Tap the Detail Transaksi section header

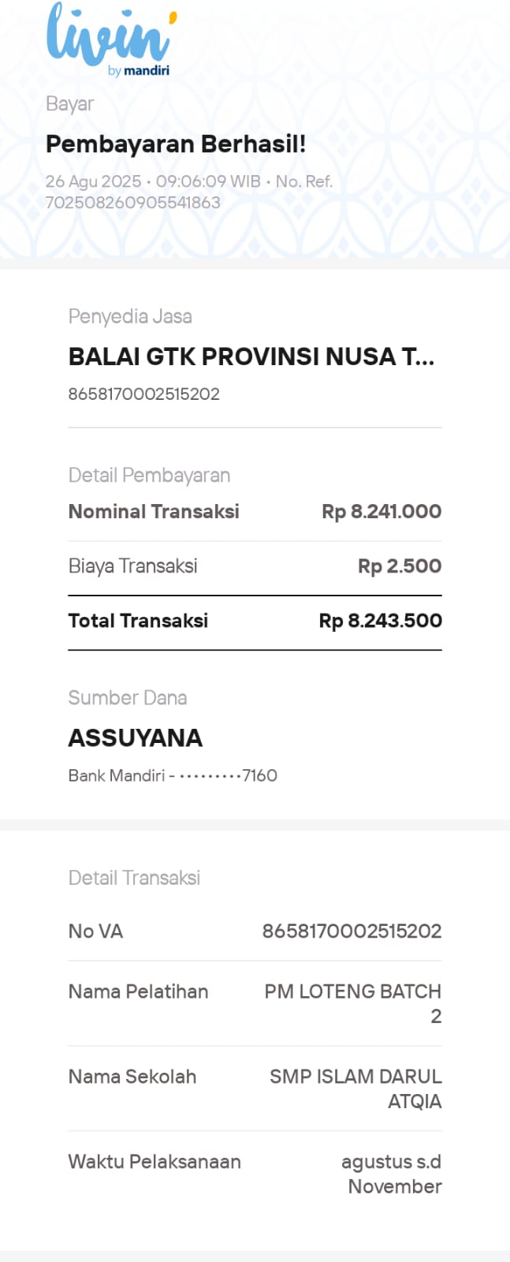pos(135,878)
